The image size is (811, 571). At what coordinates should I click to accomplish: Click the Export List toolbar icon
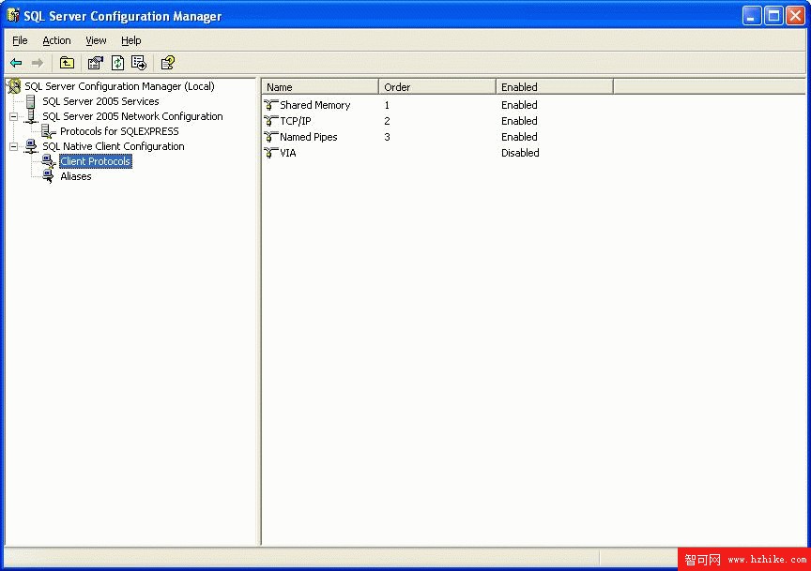point(139,63)
